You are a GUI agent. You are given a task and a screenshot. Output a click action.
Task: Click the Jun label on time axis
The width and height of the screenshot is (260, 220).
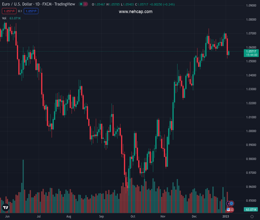point(7,217)
